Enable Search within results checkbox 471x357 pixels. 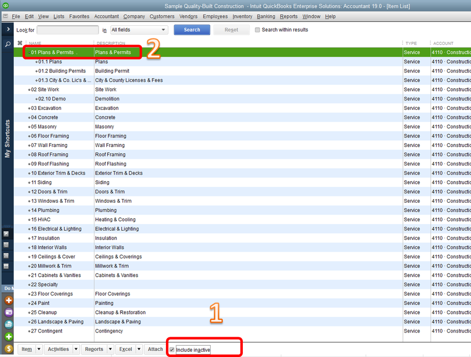tap(257, 30)
